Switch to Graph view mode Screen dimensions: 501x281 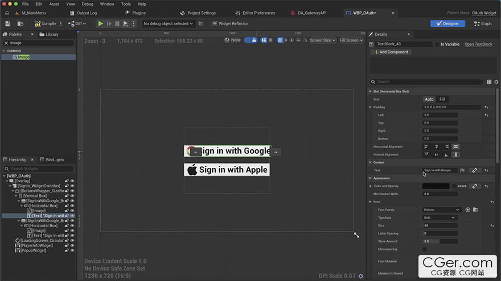(482, 24)
